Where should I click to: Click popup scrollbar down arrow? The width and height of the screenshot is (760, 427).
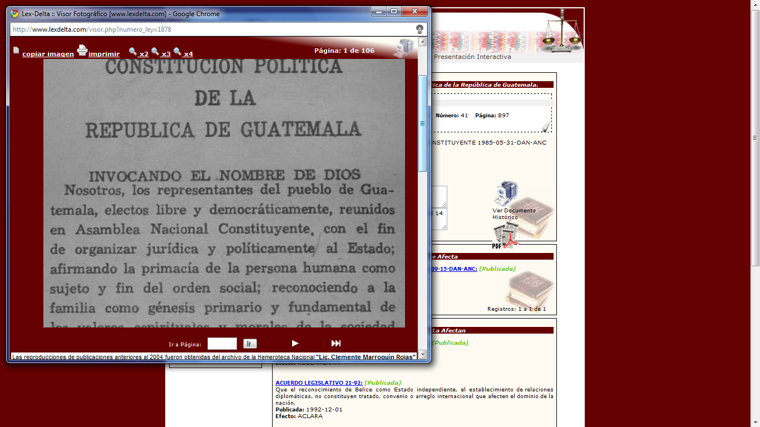(x=423, y=354)
